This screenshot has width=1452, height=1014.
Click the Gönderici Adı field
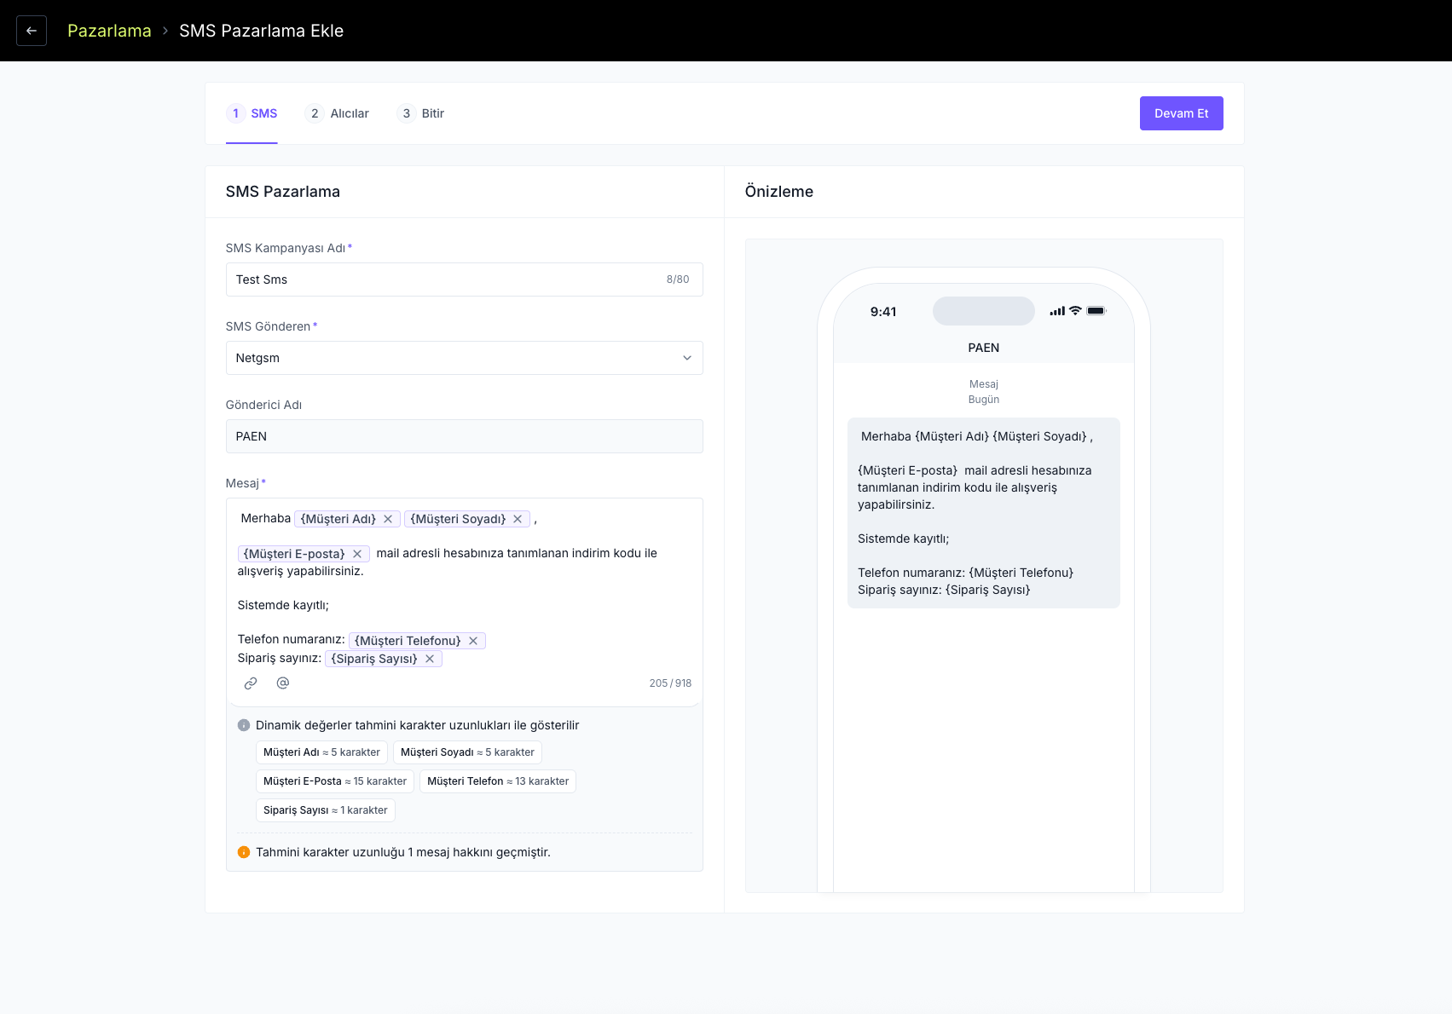(x=465, y=436)
